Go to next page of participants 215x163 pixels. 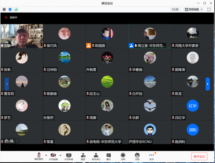point(207,84)
